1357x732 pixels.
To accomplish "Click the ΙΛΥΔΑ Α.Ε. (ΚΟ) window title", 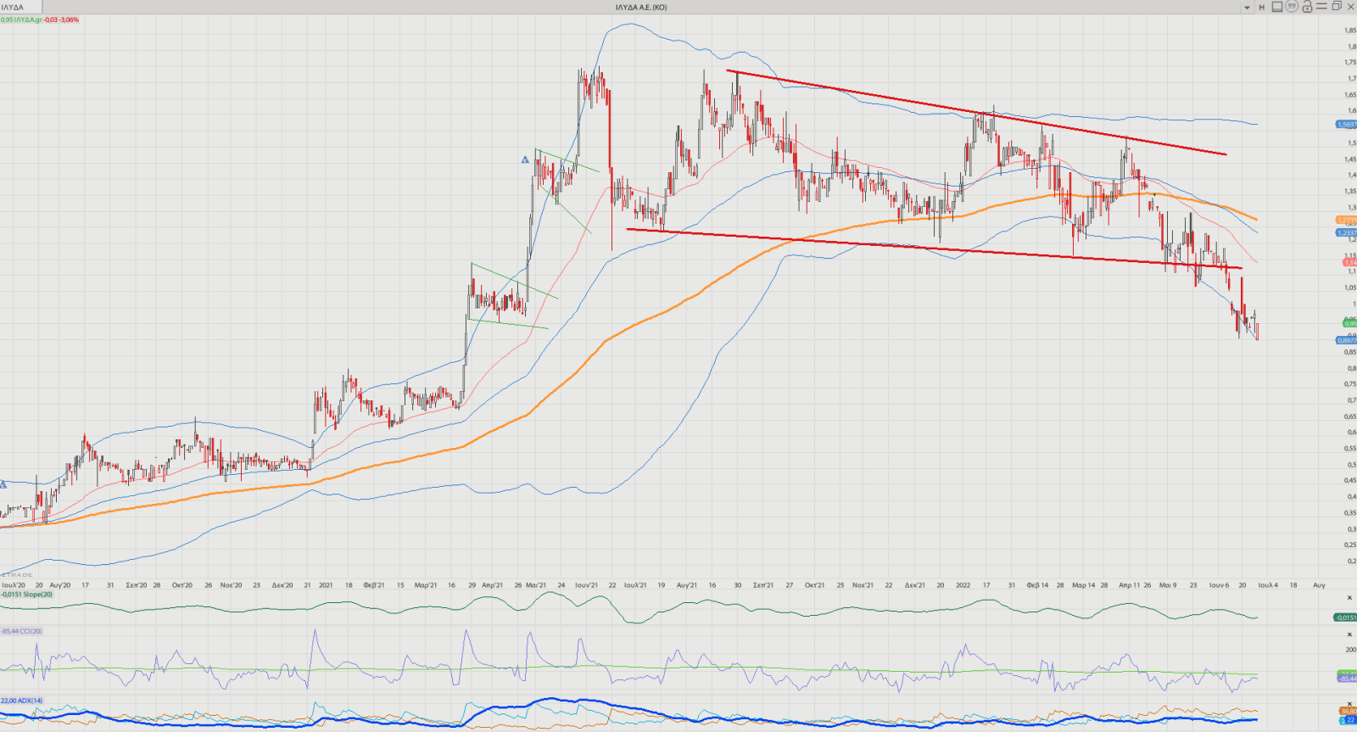I will pyautogui.click(x=641, y=8).
